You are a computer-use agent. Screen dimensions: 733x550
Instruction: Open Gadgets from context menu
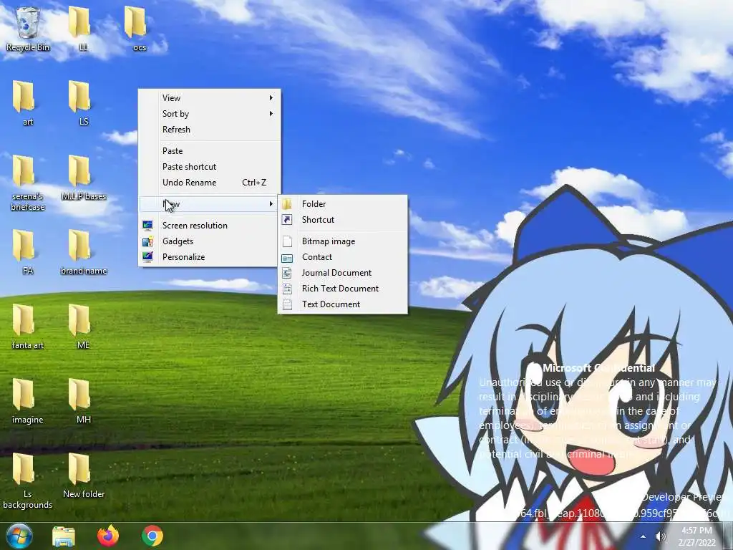(210, 241)
